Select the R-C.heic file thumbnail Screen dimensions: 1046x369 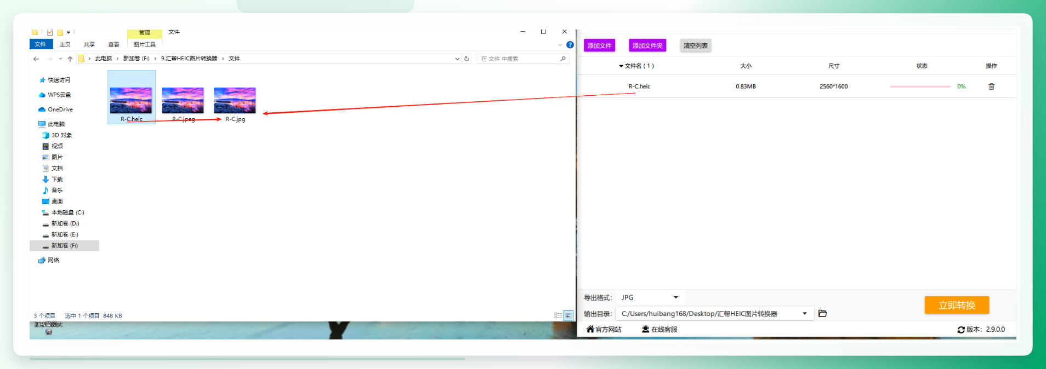click(x=131, y=101)
